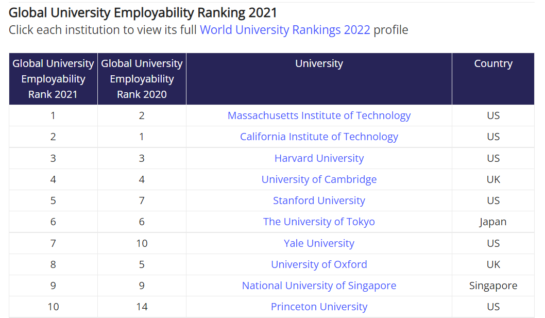Open The University of Tokyo profile
This screenshot has width=545, height=318.
[x=319, y=222]
